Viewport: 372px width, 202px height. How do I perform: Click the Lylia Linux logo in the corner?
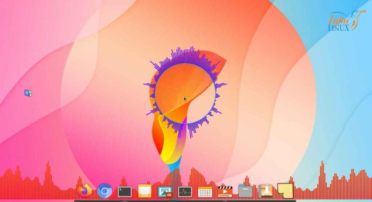coord(342,21)
